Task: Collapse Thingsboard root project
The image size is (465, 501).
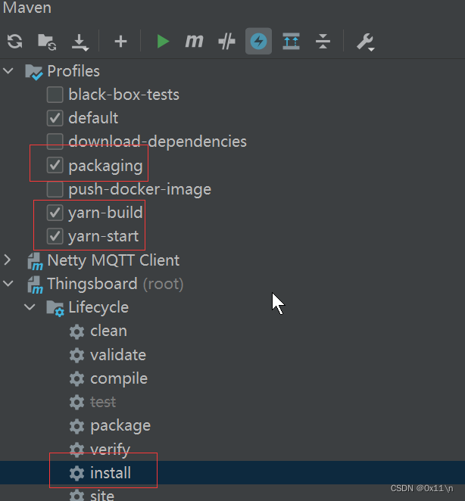Action: pos(8,283)
